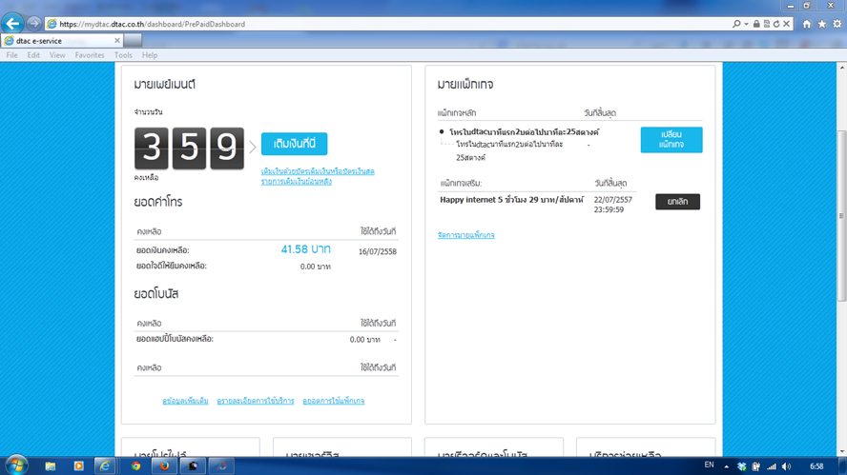Open Favorites star icon
The width and height of the screenshot is (847, 475).
tap(821, 24)
